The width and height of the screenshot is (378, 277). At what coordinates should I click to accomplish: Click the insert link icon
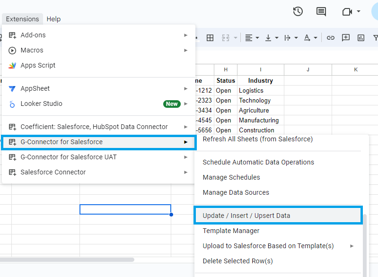[331, 38]
